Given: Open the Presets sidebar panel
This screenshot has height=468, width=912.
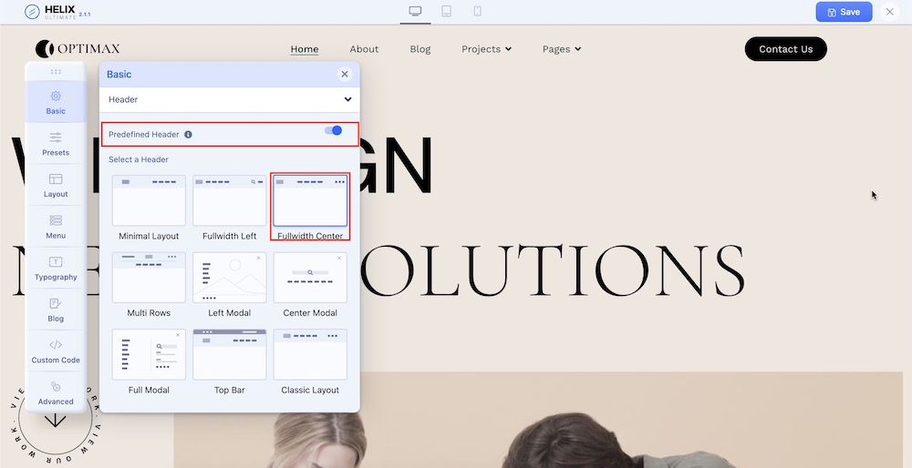Looking at the screenshot, I should pyautogui.click(x=56, y=143).
